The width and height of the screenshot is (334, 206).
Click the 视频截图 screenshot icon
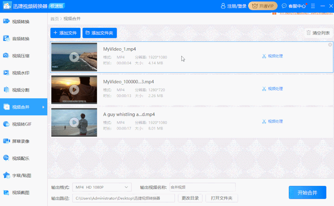[7, 192]
